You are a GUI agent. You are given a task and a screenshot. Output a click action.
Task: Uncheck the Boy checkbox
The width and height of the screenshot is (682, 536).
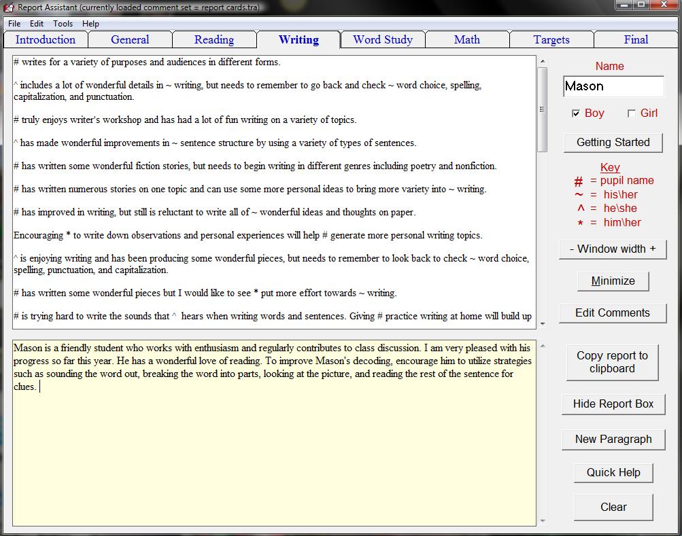click(576, 113)
